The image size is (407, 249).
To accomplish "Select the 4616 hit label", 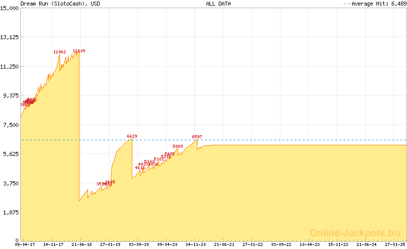I will click(x=140, y=168).
